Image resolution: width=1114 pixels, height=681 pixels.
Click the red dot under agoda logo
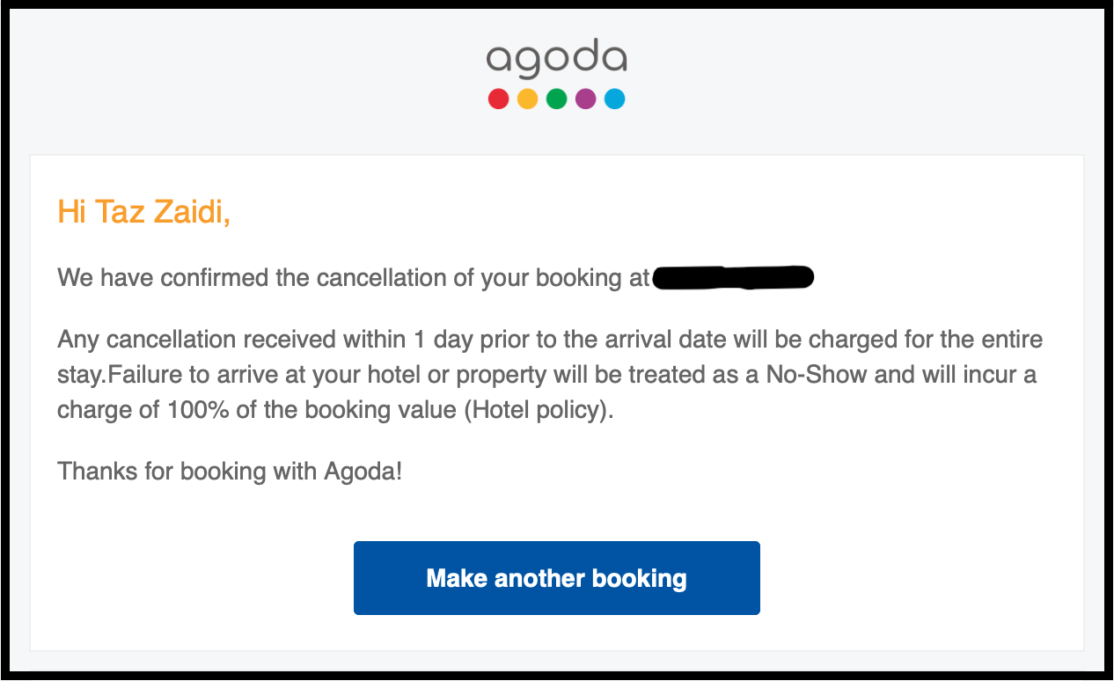[499, 99]
